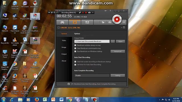Click the window-select icon on recording bar
Screen dimensions: 182x102
tap(52, 12)
